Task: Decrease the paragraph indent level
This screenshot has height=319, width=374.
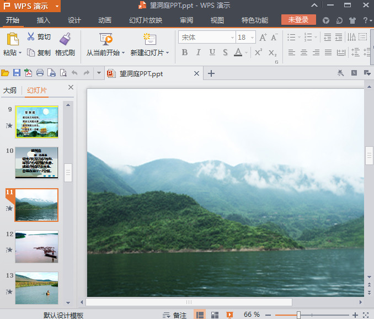Action: coord(327,37)
